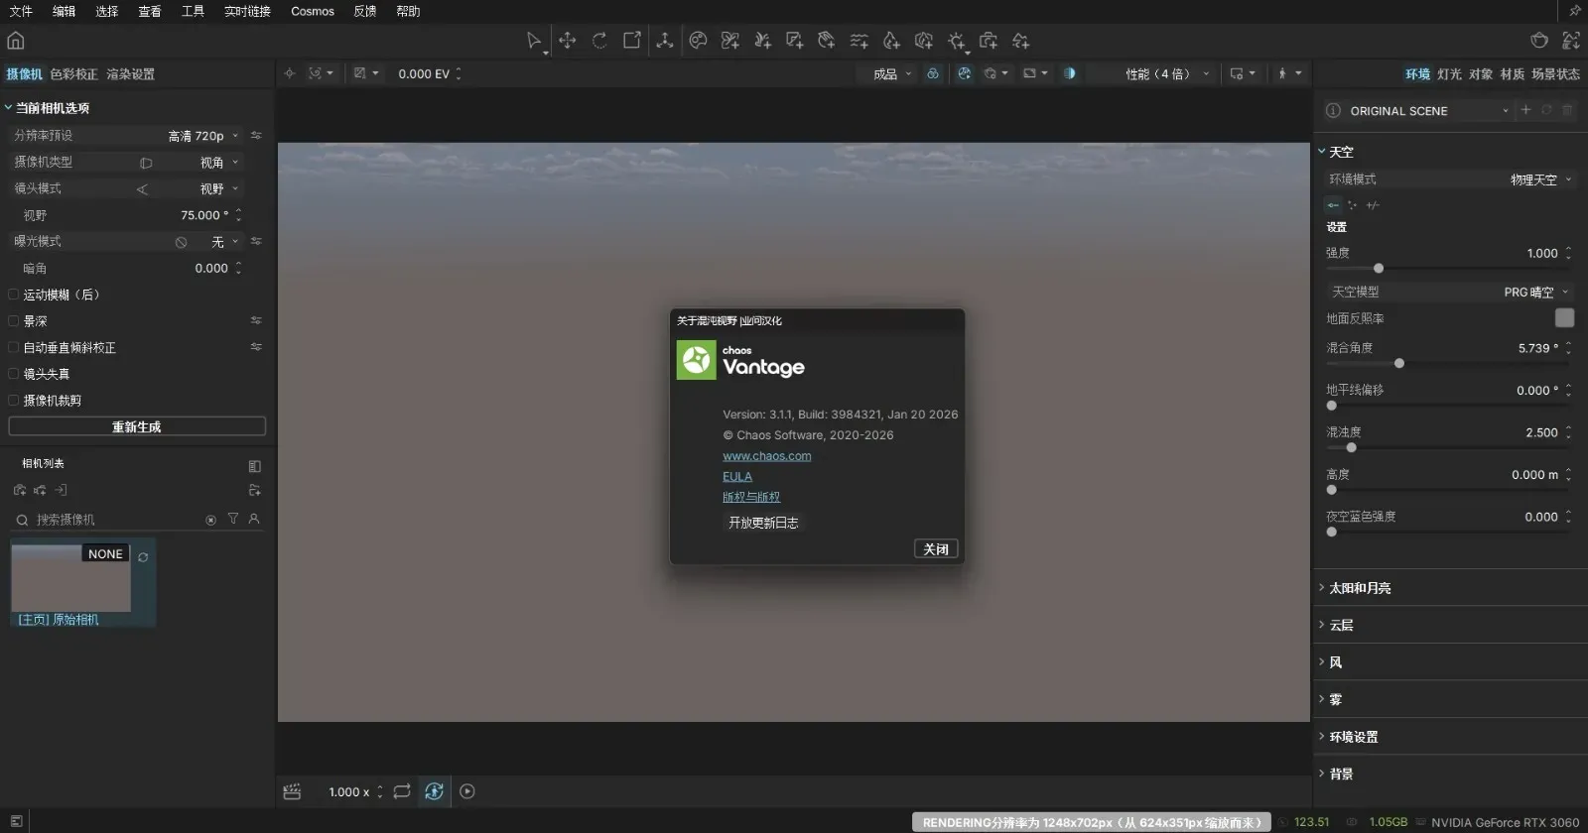Switch to the 色彩校正 tab
Screen dimensions: 1588x833
[x=74, y=74]
